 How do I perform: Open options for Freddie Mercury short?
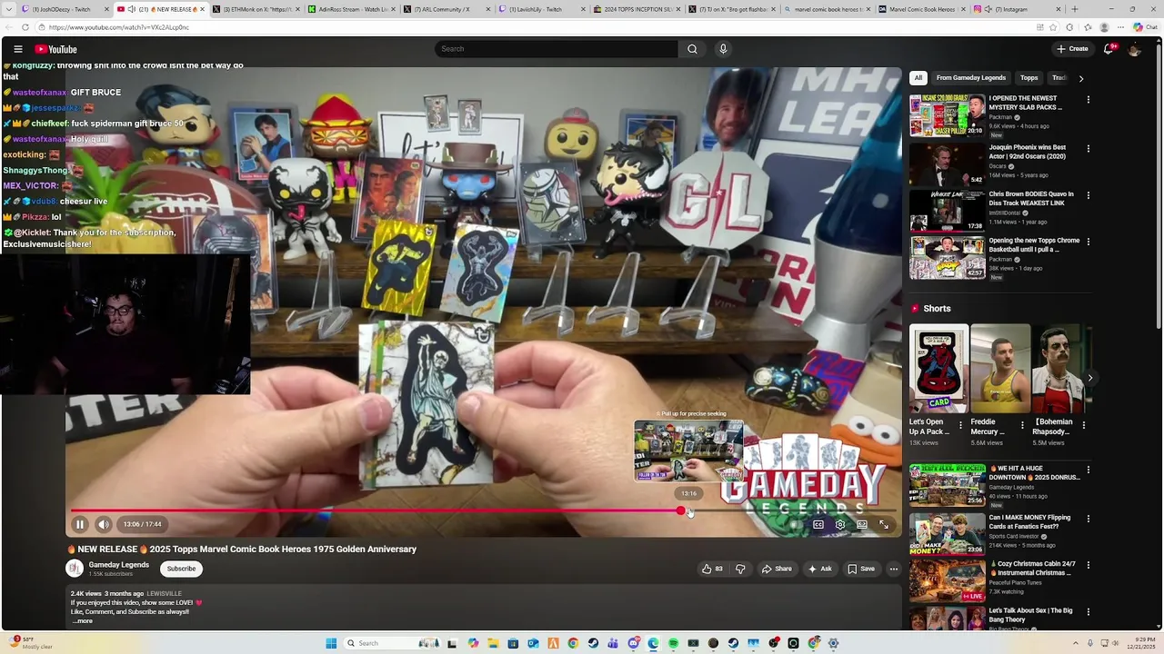point(1022,425)
